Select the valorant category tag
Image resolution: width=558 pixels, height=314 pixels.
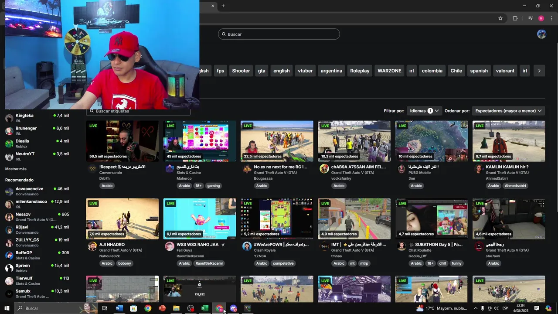click(x=505, y=71)
